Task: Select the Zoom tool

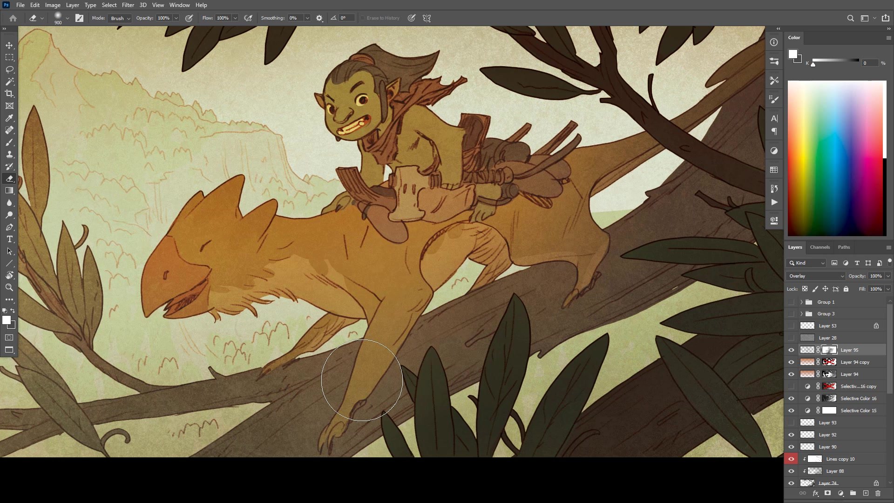Action: [9, 287]
